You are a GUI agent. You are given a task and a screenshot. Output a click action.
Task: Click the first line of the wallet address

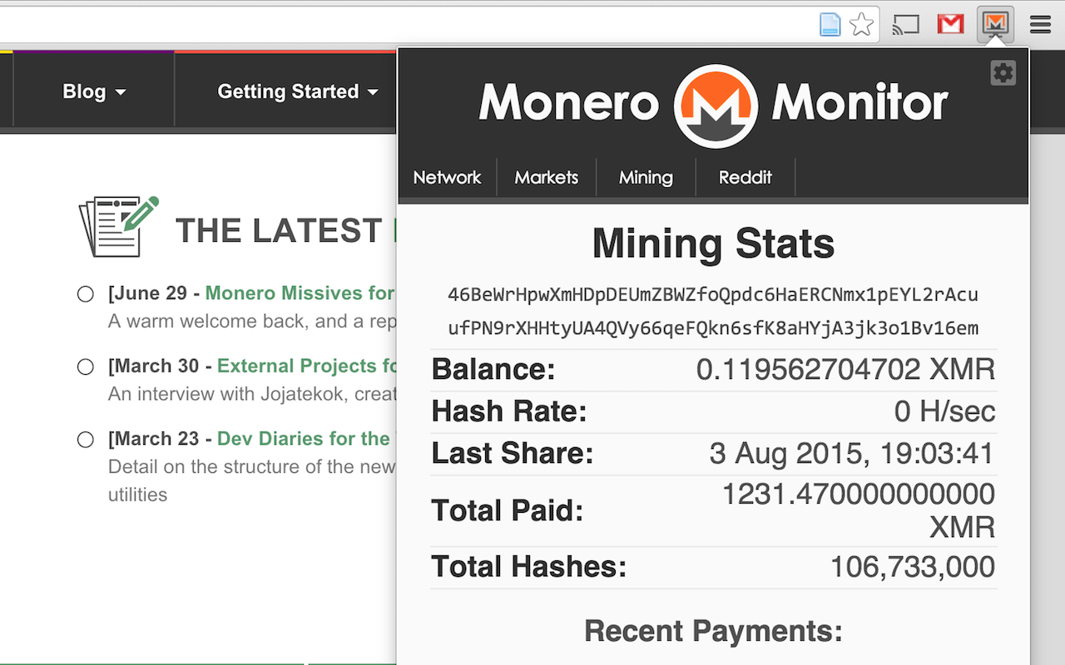[713, 295]
